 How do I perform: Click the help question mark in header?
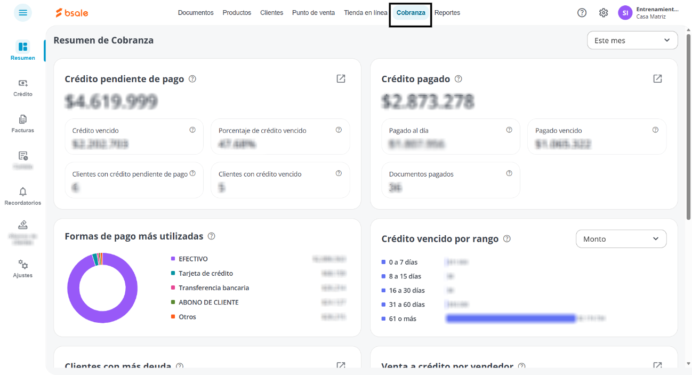(x=582, y=13)
